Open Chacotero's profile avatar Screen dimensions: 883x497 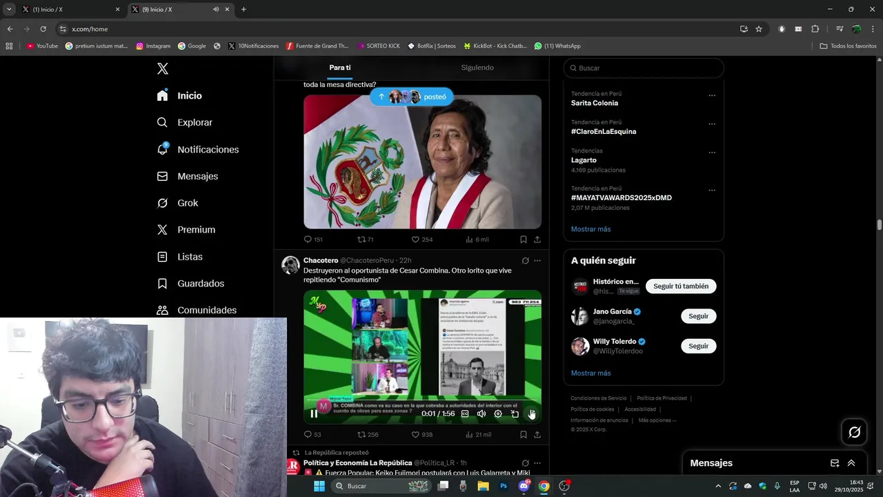[290, 265]
